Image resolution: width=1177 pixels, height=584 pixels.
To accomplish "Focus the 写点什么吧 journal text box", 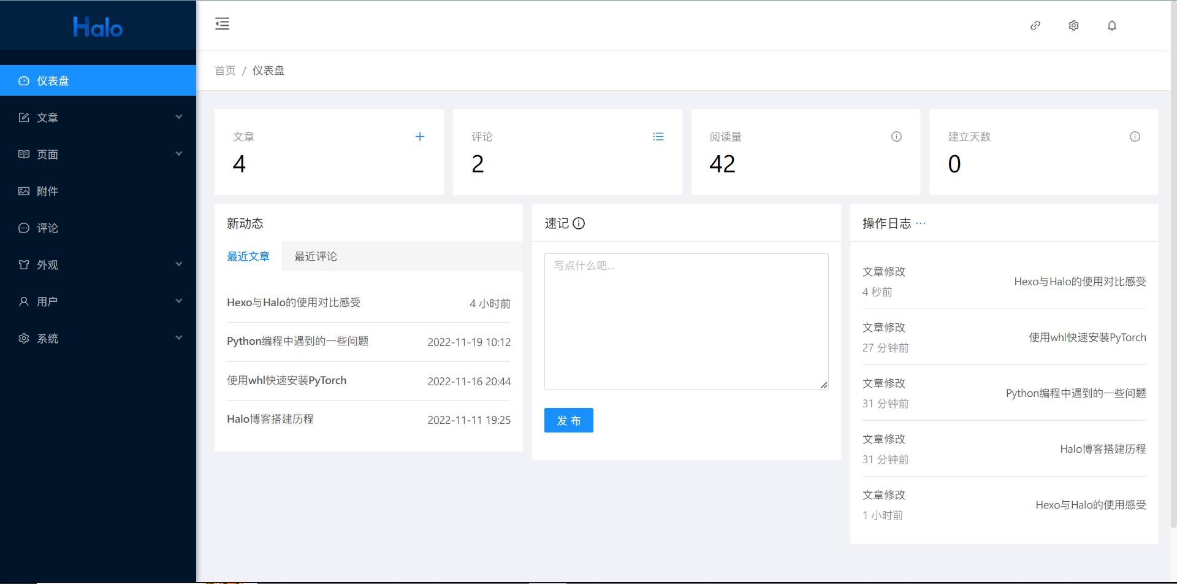I will click(687, 321).
